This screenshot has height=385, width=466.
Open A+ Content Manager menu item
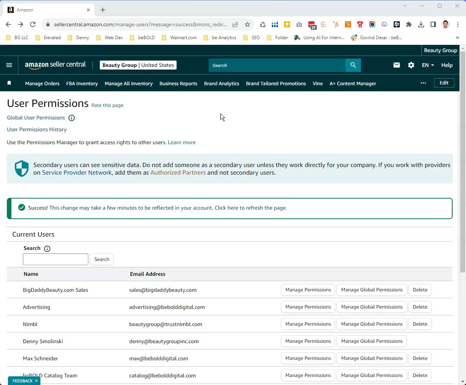tap(353, 83)
